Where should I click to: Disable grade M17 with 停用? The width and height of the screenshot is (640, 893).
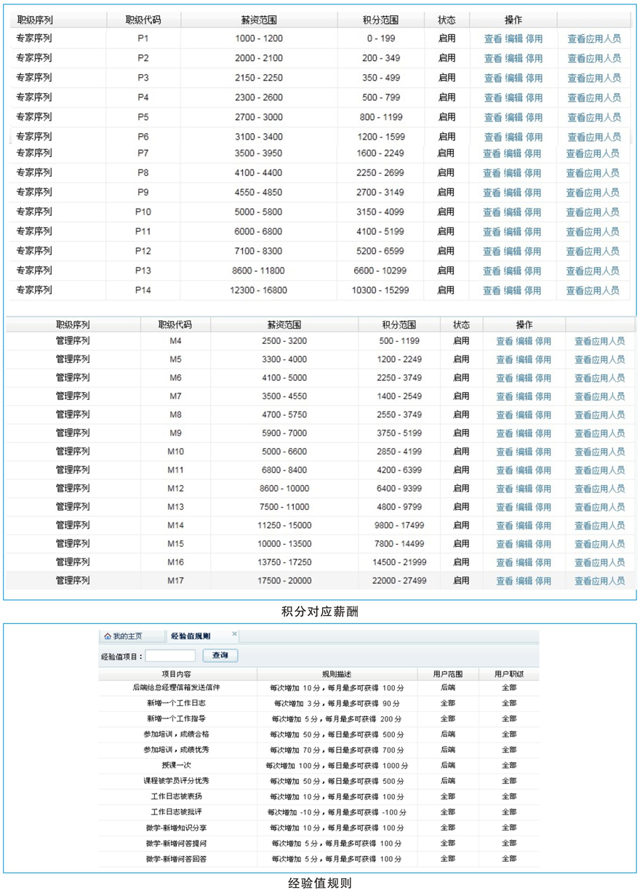(x=543, y=581)
